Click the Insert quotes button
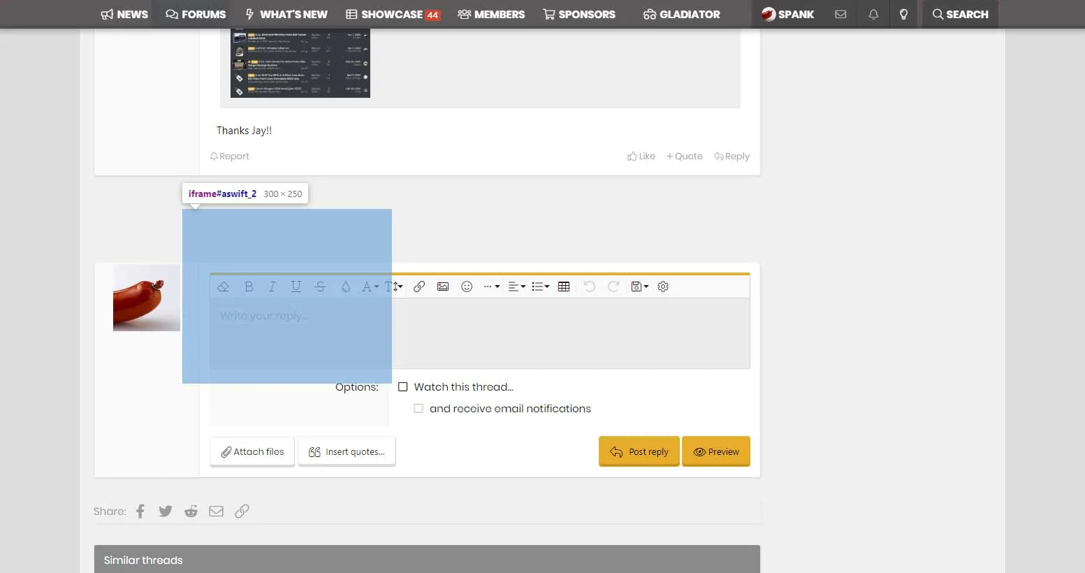The height and width of the screenshot is (573, 1085). (x=347, y=451)
